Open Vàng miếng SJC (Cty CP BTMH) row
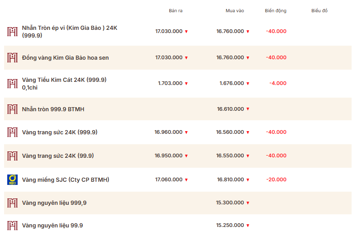Image resolution: width=352 pixels, height=236 pixels. point(65,179)
